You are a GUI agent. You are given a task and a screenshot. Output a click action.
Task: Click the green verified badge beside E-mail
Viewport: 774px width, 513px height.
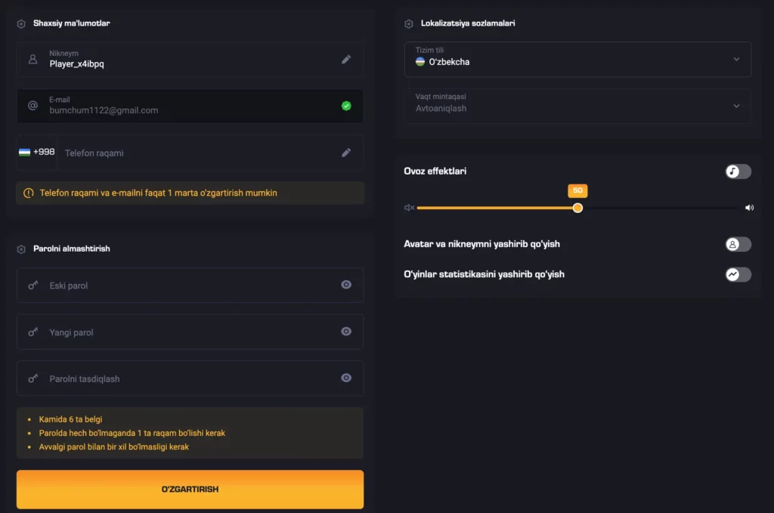[x=346, y=106]
